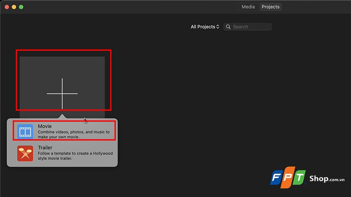351x197 pixels.
Task: Click 'Follow a template' trailer description
Action: (x=75, y=156)
